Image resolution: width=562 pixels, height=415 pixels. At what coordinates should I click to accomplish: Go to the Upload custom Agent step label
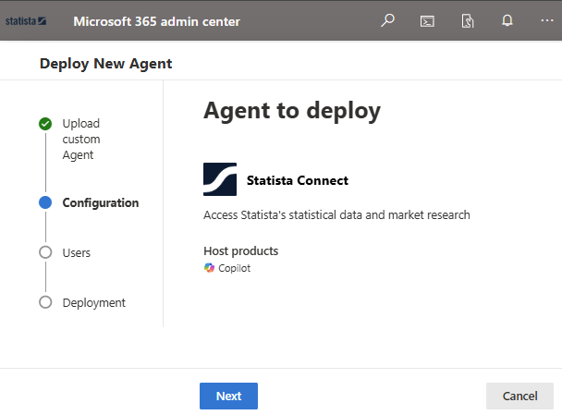tap(81, 140)
